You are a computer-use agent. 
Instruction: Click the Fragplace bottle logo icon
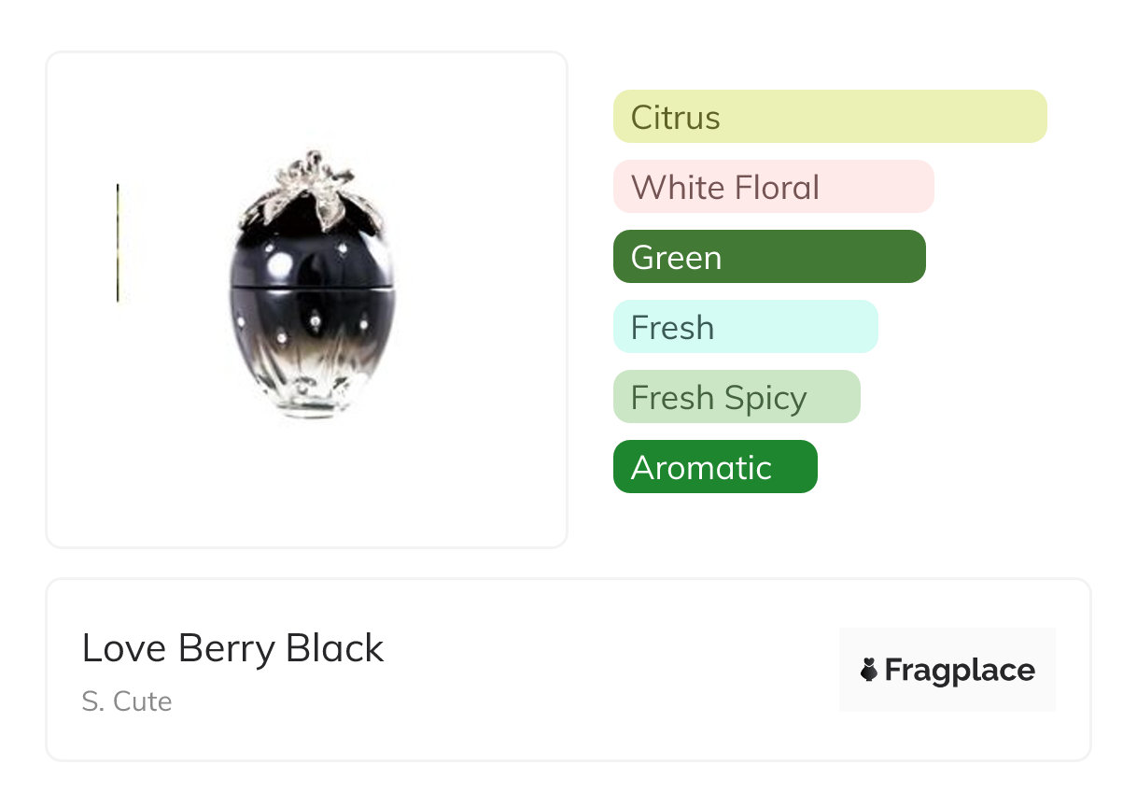869,670
